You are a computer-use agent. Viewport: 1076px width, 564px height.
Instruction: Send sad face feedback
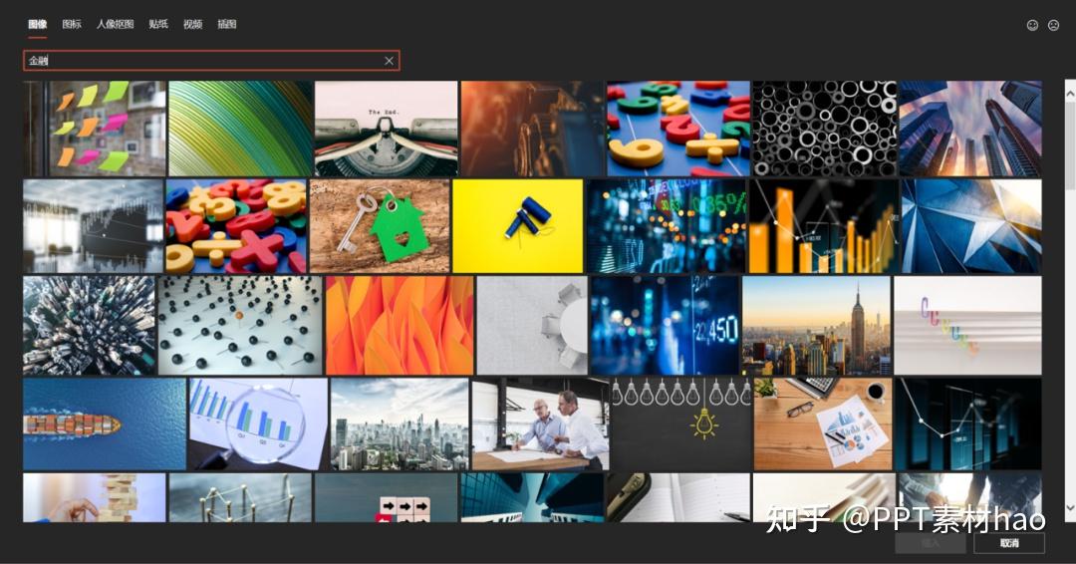1053,25
